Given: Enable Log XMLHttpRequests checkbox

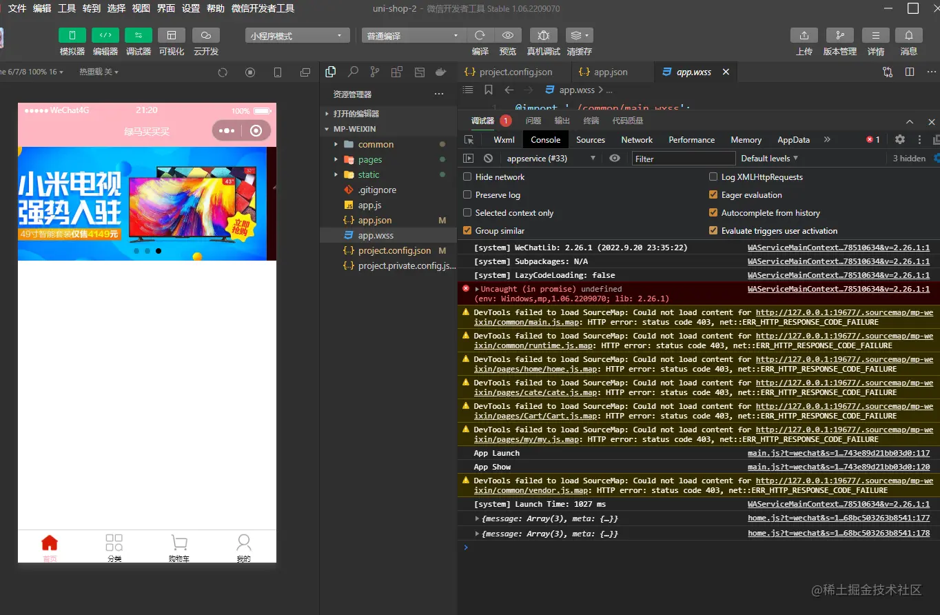Looking at the screenshot, I should tap(713, 177).
